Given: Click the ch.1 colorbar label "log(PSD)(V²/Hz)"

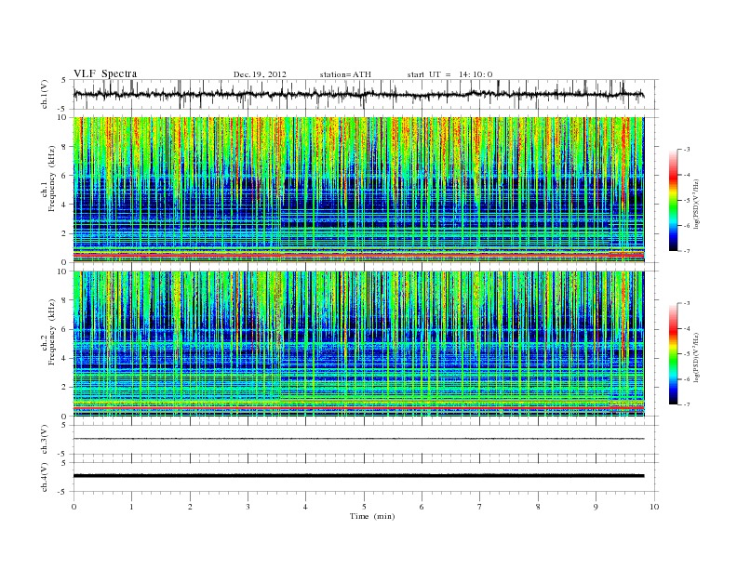Looking at the screenshot, I should (696, 204).
